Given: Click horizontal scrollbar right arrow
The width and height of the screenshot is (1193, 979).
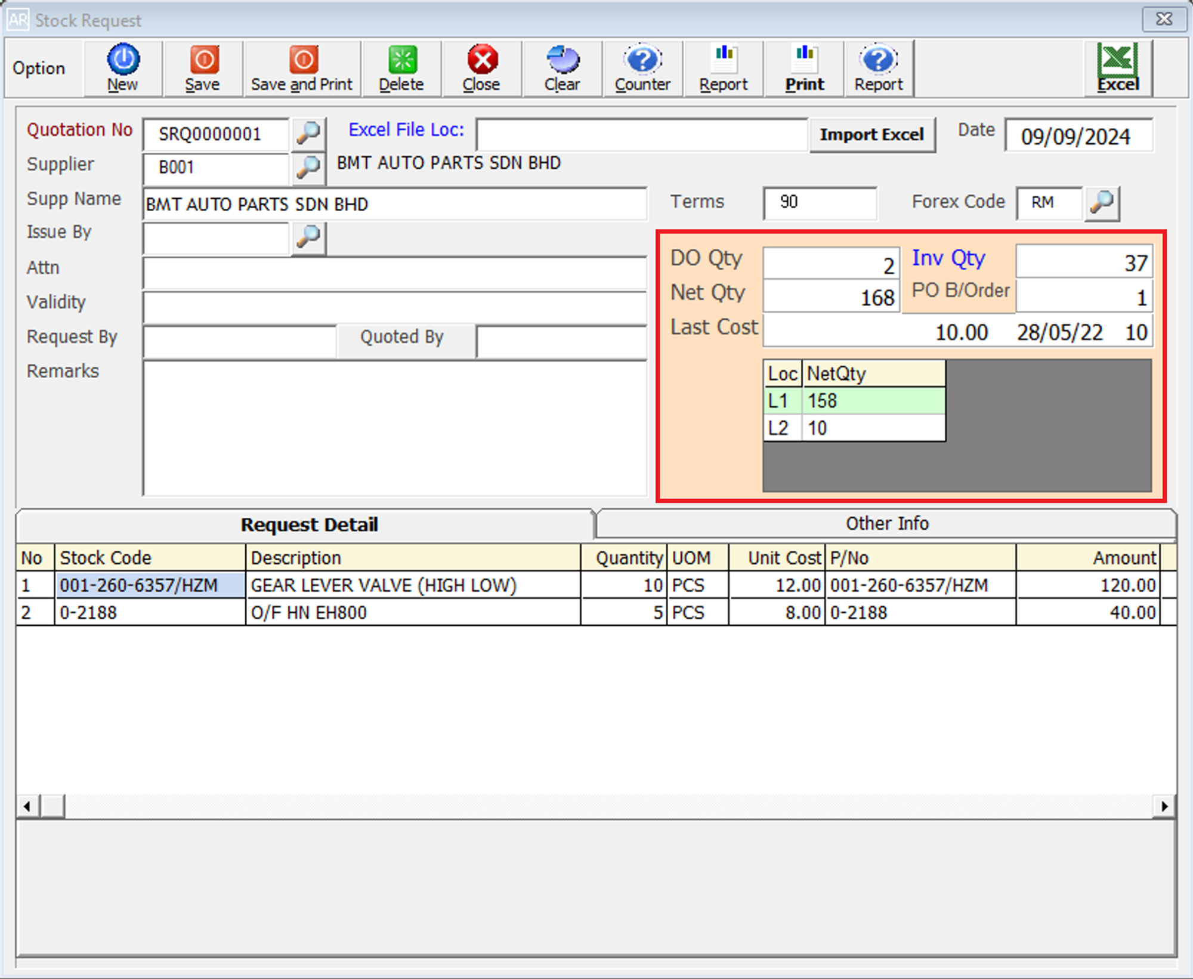Looking at the screenshot, I should pos(1164,807).
